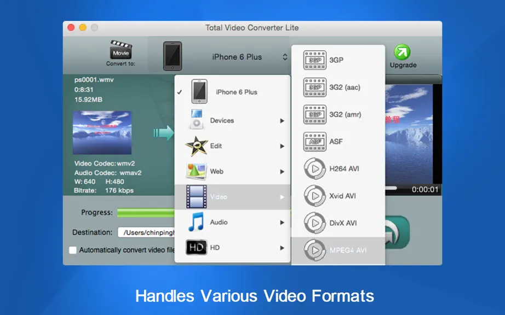Viewport: 505px width, 315px height.
Task: Click the Movie clapperboard icon
Action: [121, 49]
